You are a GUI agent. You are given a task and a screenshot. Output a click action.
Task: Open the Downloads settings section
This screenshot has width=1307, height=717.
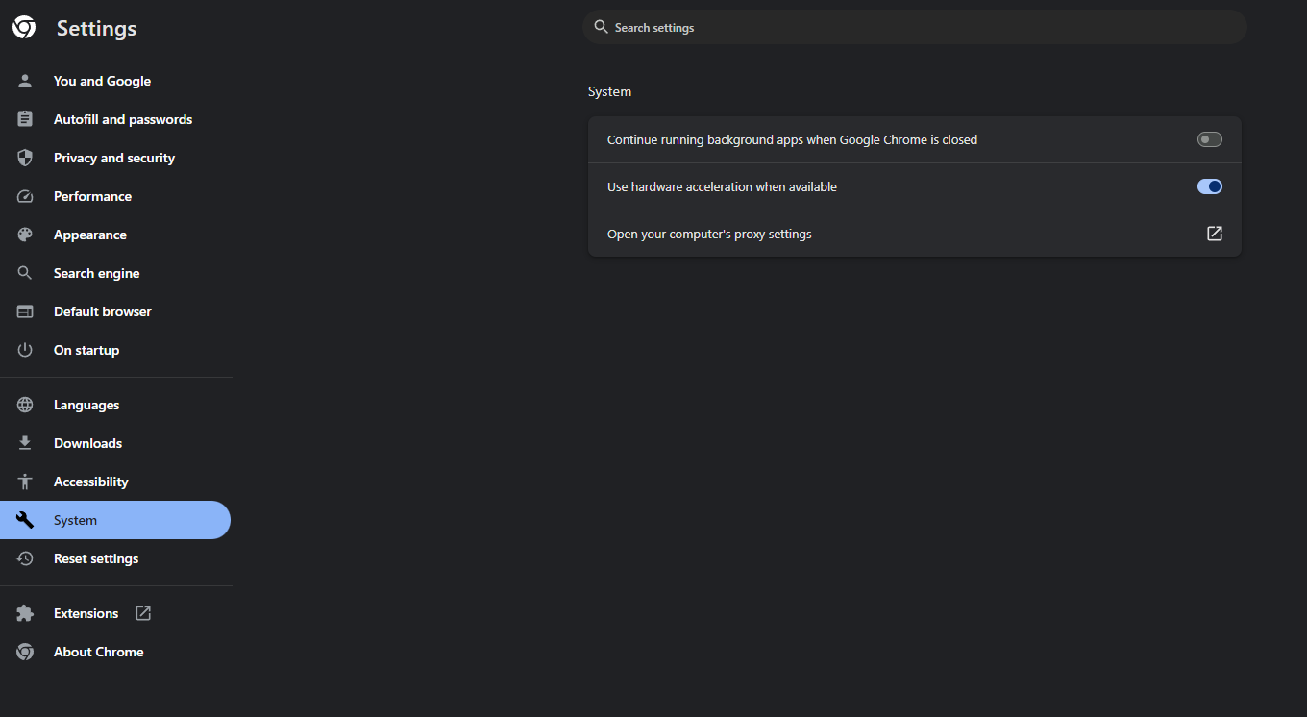point(87,443)
